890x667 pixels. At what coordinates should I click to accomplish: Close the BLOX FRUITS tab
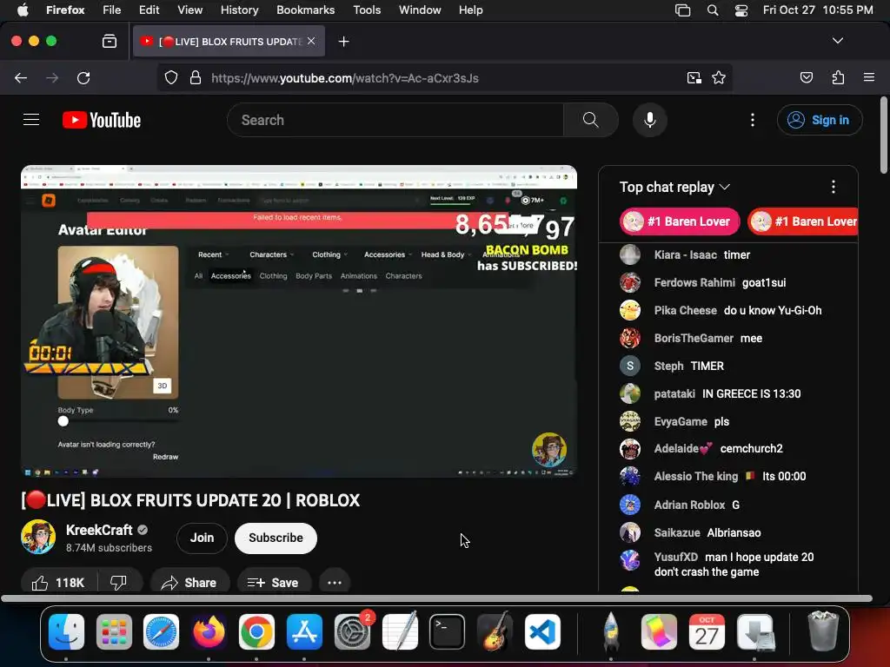pyautogui.click(x=311, y=41)
